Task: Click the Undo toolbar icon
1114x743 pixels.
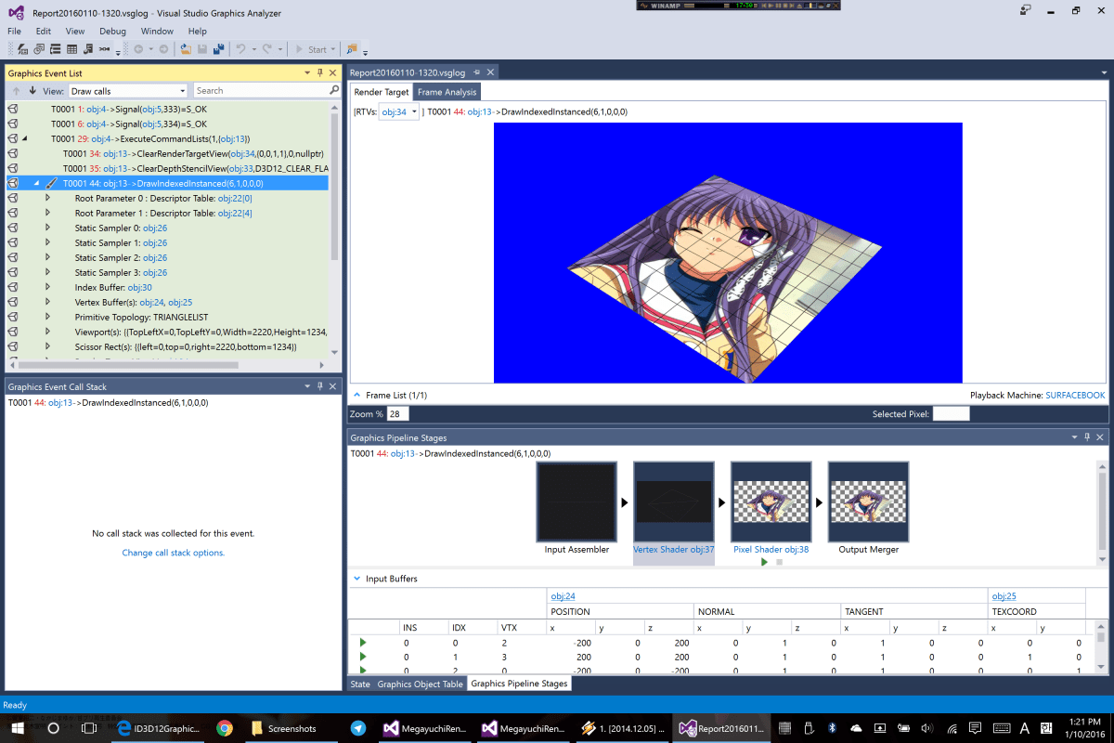Action: pyautogui.click(x=240, y=49)
